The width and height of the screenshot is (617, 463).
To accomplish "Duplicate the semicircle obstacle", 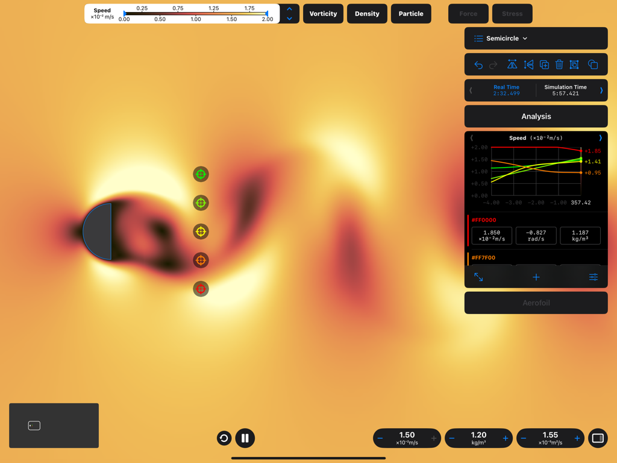I will pos(545,65).
